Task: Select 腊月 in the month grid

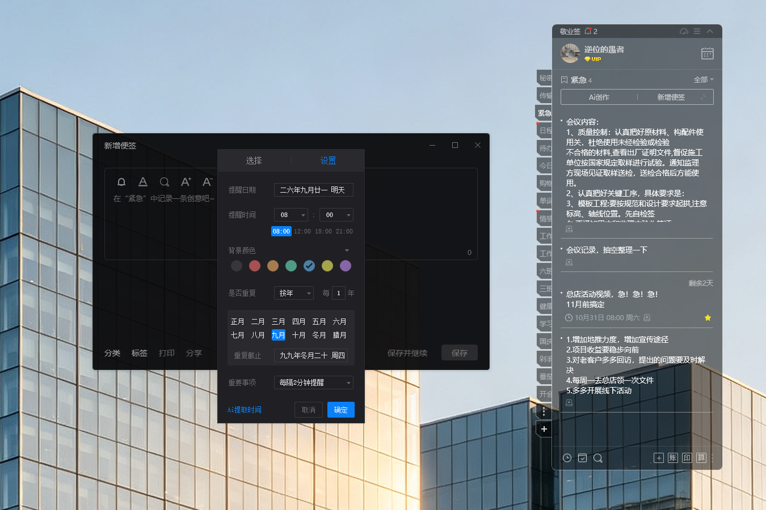Action: click(340, 335)
